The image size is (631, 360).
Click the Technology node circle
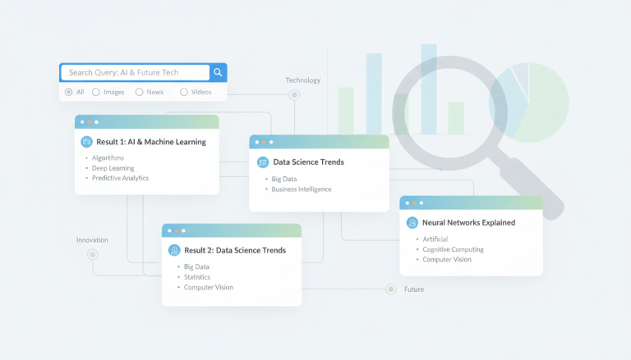click(294, 95)
